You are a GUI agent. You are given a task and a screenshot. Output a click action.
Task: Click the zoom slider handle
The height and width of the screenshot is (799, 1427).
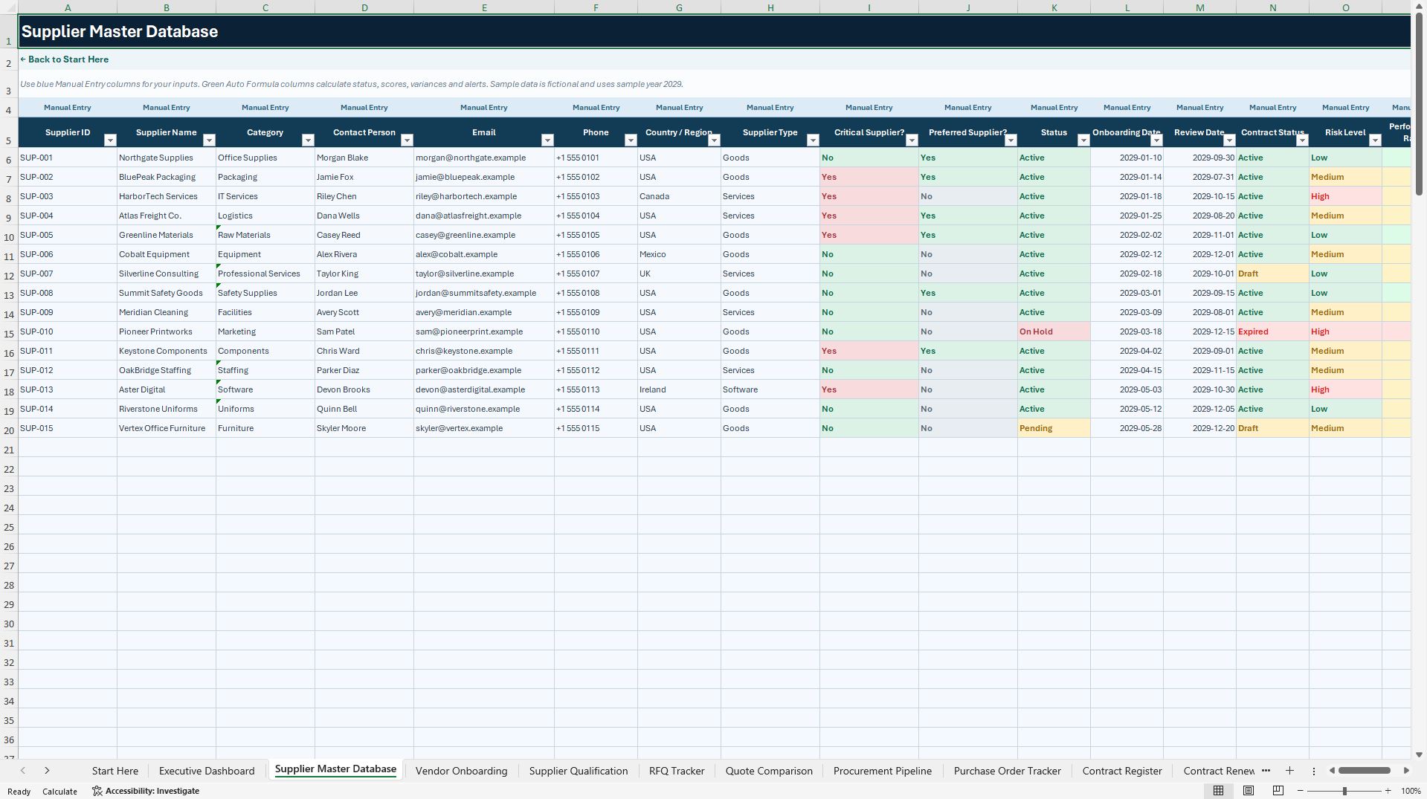pos(1344,791)
